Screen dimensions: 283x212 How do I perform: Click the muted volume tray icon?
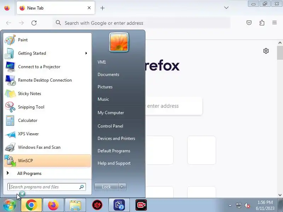pos(247,205)
